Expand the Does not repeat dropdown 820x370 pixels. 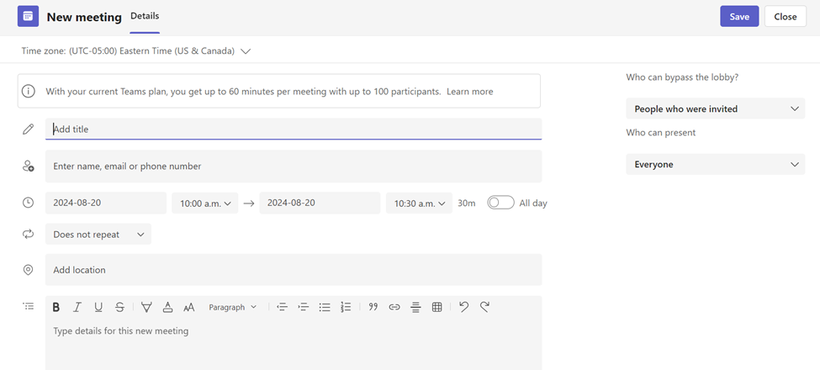click(x=98, y=235)
